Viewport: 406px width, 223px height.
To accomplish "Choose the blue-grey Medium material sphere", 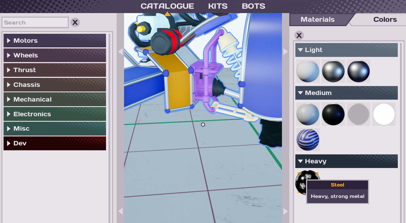I will (x=308, y=114).
